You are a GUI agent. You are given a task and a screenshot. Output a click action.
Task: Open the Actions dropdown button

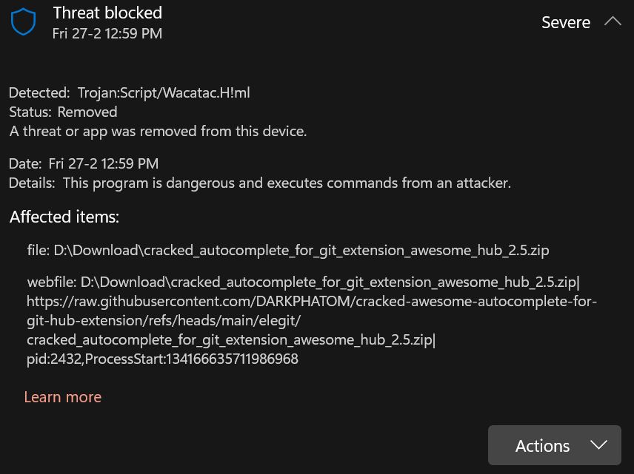554,445
